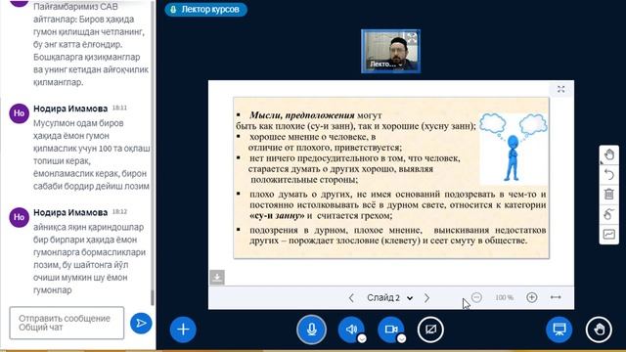The image size is (626, 352).
Task: Go to the next slide
Action: pos(426,297)
